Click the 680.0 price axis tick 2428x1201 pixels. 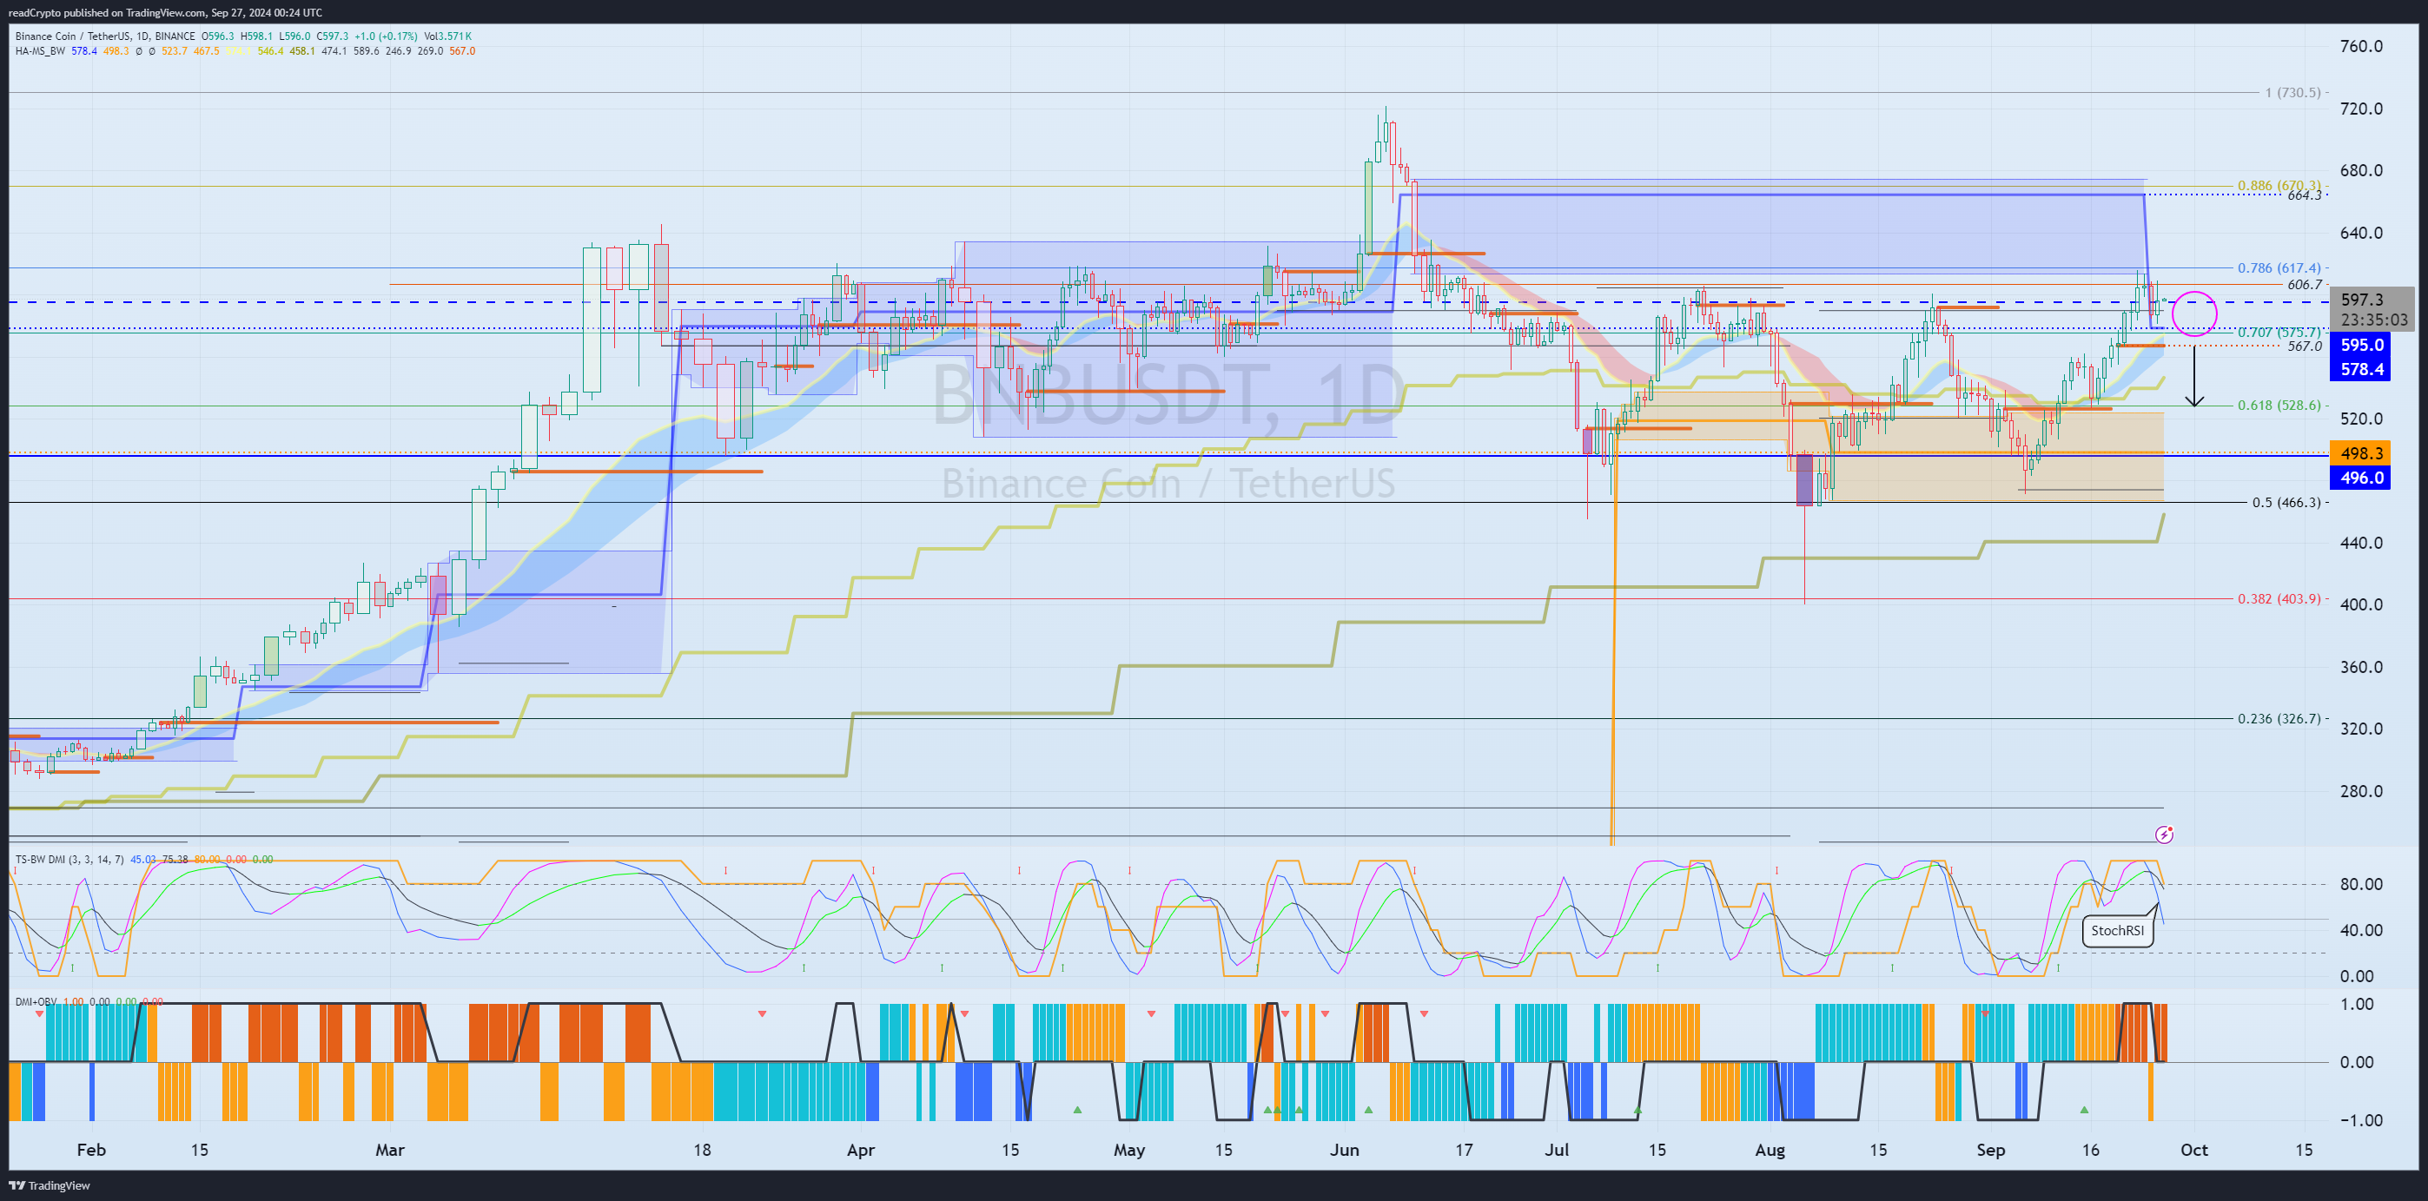click(2361, 170)
